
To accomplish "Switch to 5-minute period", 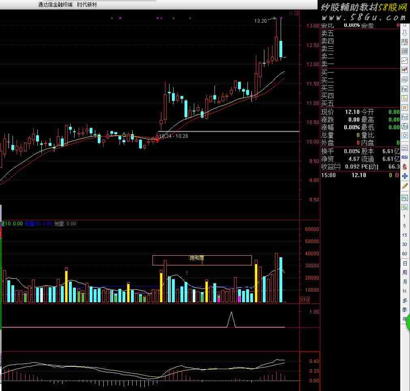I will point(404,226).
